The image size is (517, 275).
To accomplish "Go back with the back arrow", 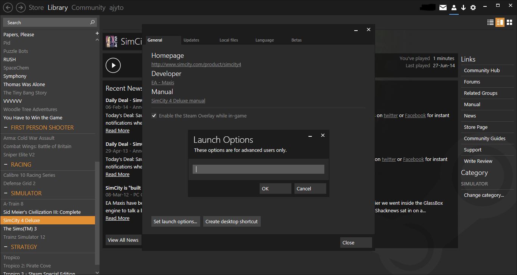I will click(x=8, y=7).
